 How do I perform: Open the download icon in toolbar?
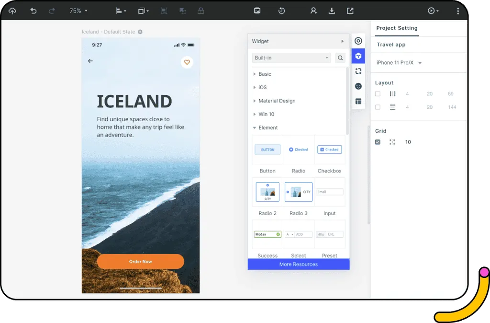(332, 11)
